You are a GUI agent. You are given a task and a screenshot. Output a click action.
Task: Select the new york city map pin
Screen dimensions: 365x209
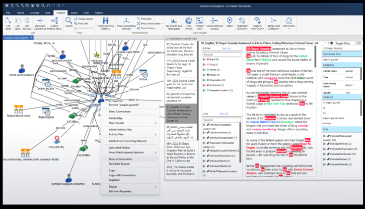pos(57,140)
